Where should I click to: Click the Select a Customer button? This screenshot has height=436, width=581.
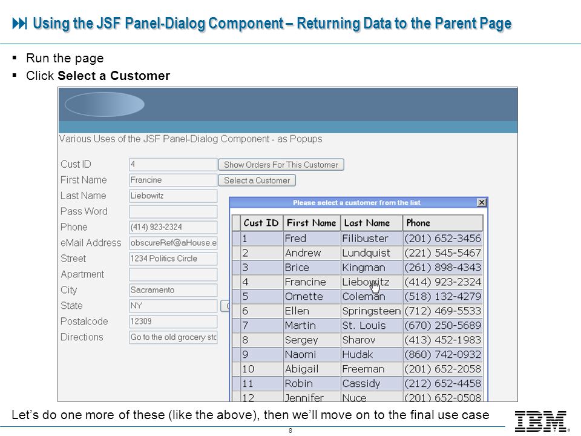coord(257,180)
